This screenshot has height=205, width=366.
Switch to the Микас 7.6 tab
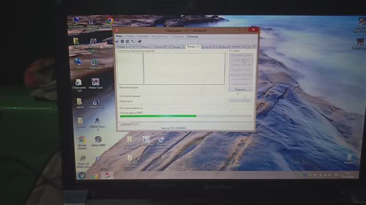pyautogui.click(x=179, y=47)
